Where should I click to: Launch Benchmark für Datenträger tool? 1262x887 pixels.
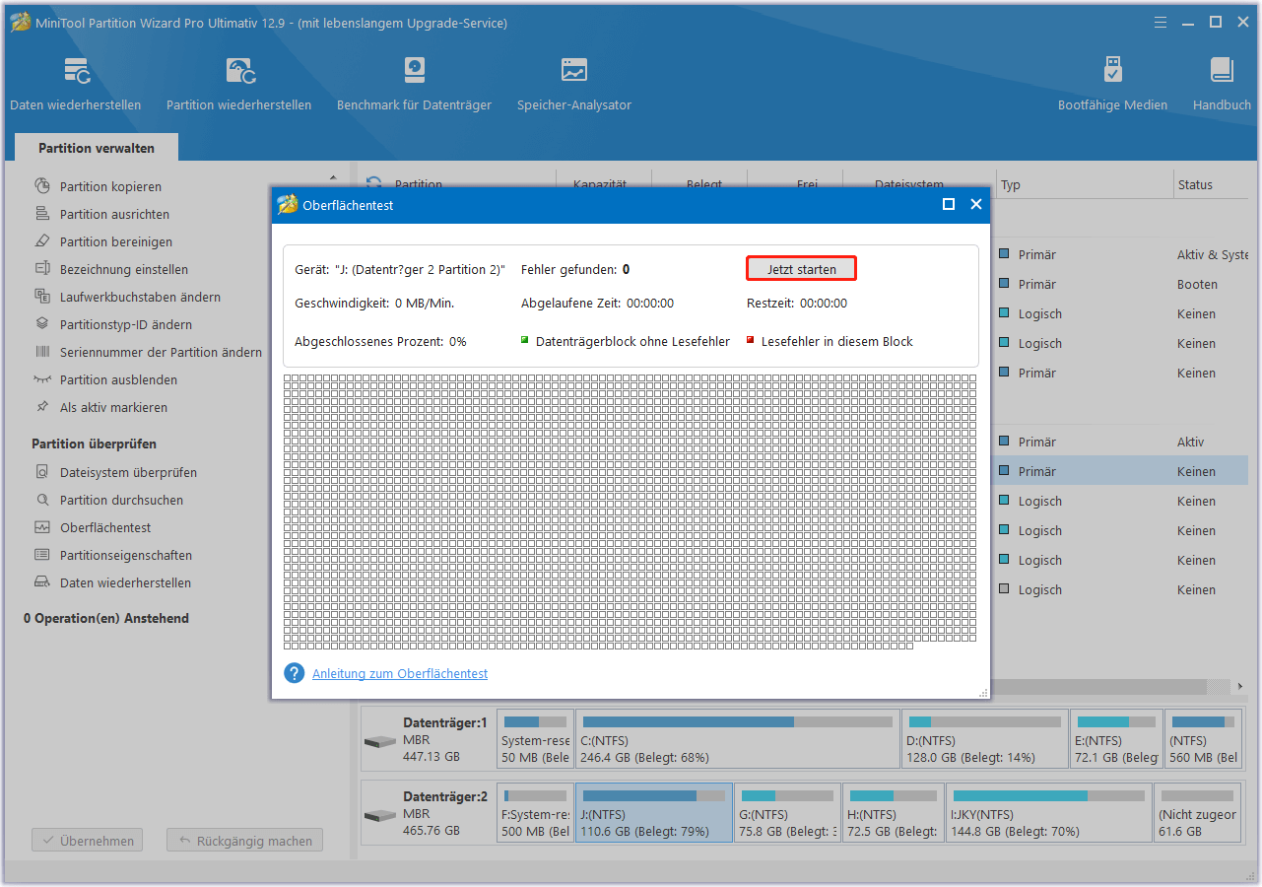tap(414, 84)
